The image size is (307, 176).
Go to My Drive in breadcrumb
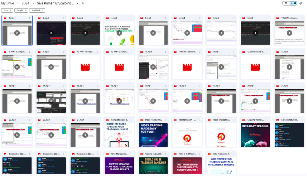pyautogui.click(x=8, y=3)
